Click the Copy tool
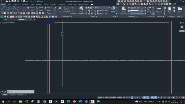This screenshot has height=104, width=185. pos(31,11)
